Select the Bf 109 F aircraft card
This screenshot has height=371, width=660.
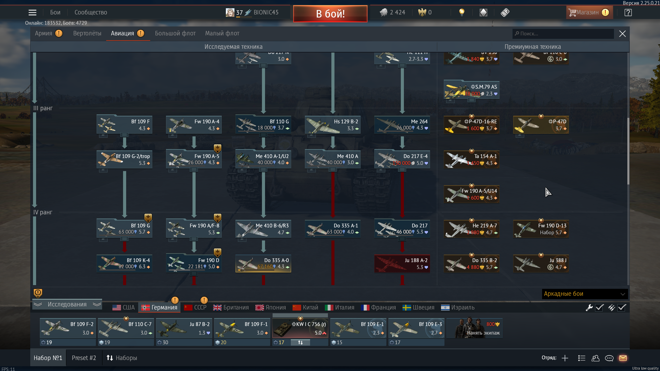[124, 125]
